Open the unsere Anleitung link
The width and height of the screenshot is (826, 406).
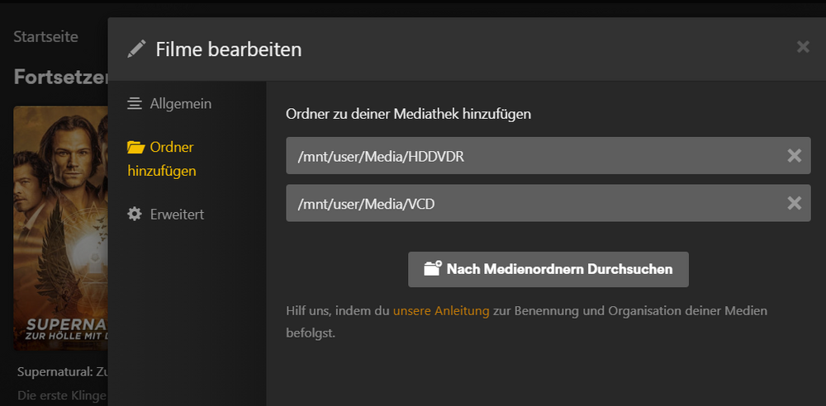(x=441, y=310)
